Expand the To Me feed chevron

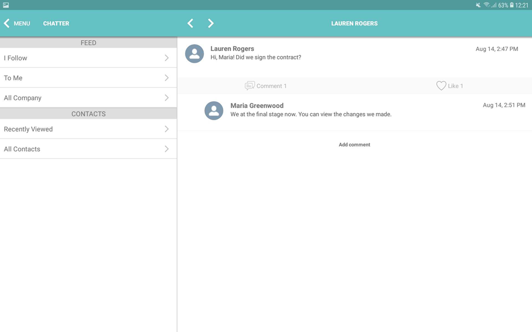166,78
